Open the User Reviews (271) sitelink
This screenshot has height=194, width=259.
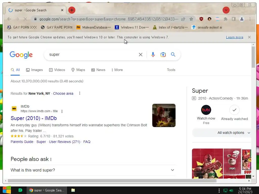point(64,142)
